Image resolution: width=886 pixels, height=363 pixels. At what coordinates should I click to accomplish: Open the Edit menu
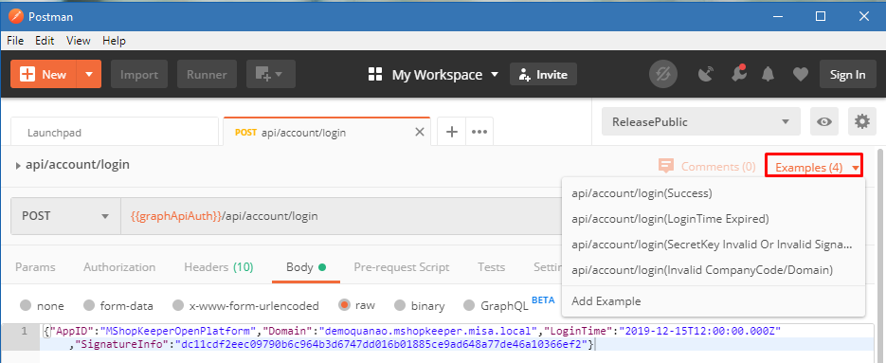pyautogui.click(x=45, y=41)
